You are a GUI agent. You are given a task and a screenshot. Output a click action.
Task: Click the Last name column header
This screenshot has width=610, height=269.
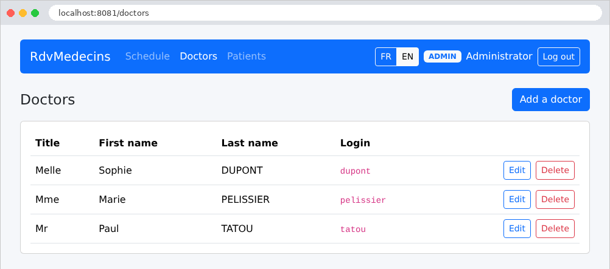250,143
